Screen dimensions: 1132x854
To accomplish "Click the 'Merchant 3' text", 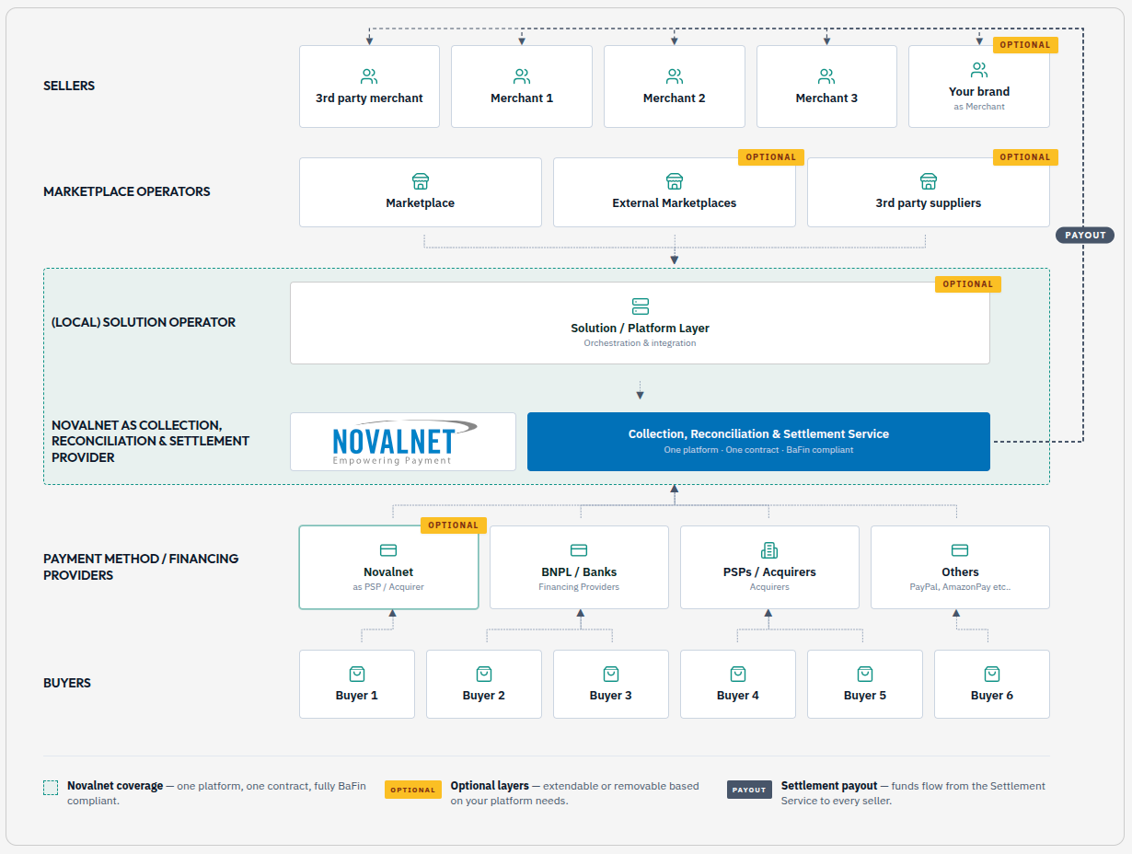I will (826, 98).
